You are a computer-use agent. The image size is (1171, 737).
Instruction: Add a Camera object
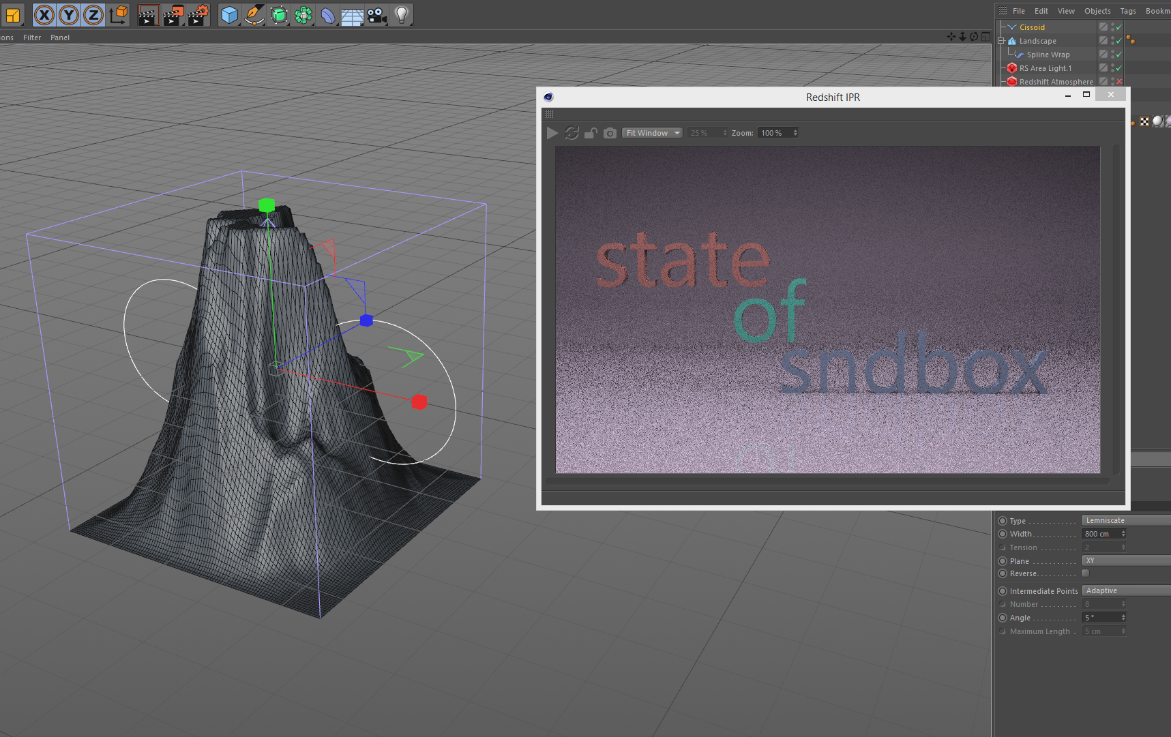(376, 14)
